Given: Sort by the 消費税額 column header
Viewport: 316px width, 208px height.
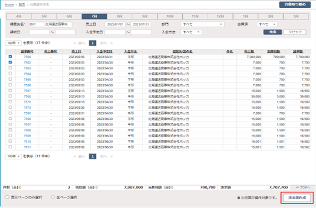Looking at the screenshot, I should click(x=274, y=52).
